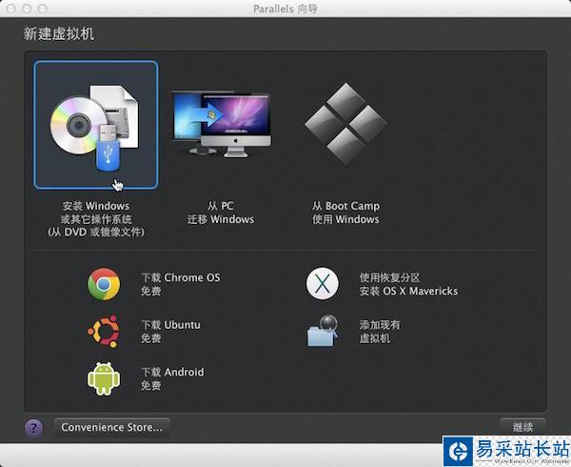The width and height of the screenshot is (571, 467).
Task: Click the '从 PC 迁移 Windows' caption
Action: click(x=221, y=213)
